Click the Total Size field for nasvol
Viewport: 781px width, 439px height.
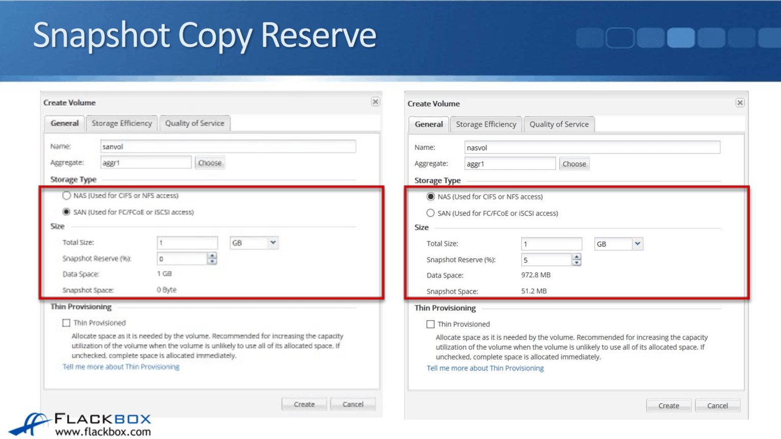(551, 243)
